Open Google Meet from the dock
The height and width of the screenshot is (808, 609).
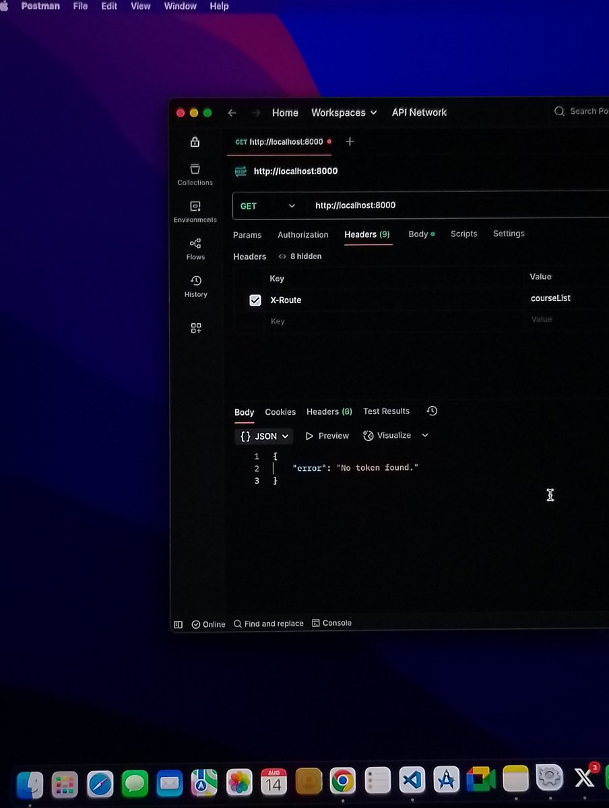point(480,780)
